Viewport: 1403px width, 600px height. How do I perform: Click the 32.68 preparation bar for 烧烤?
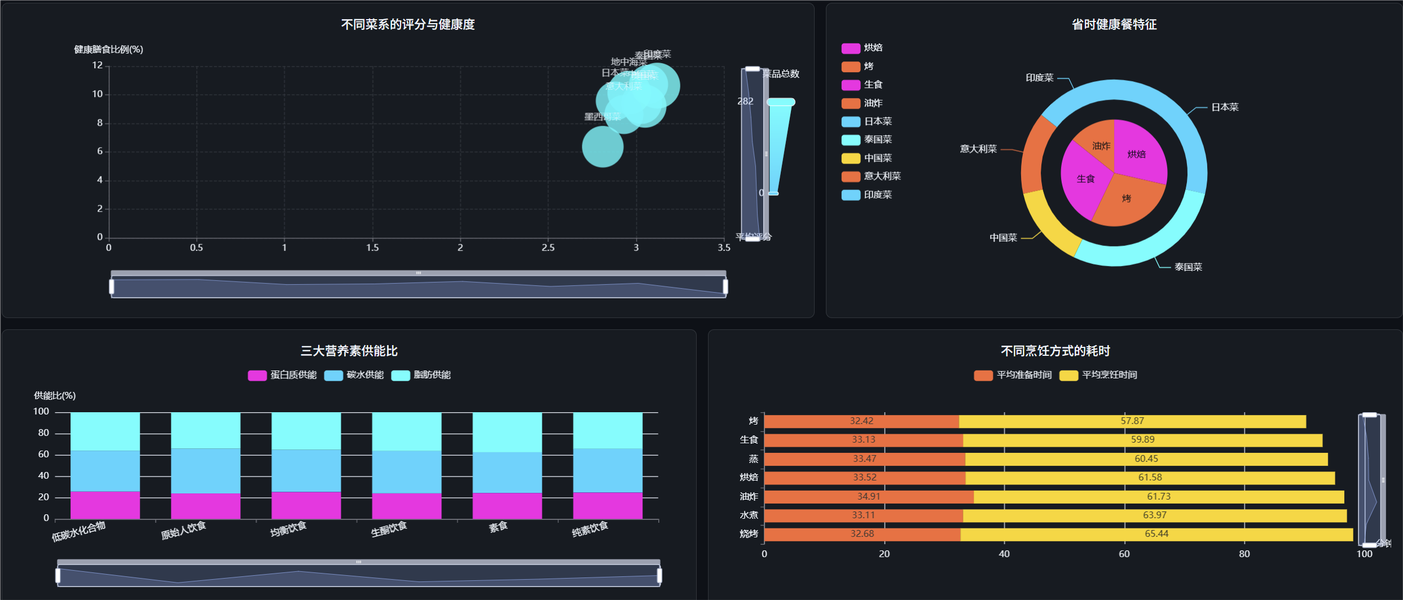click(x=863, y=535)
